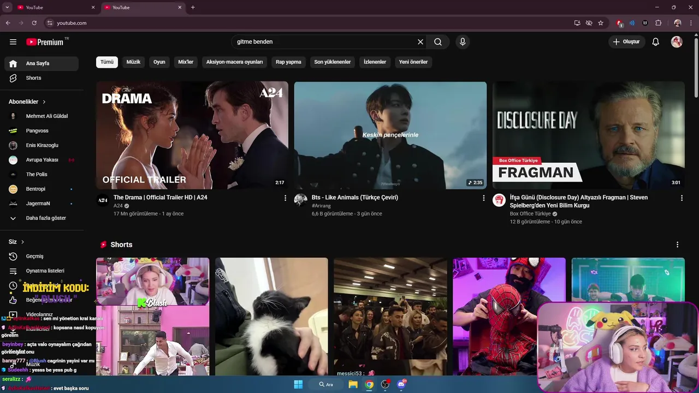
Task: Click the browser back arrow
Action: (8, 23)
